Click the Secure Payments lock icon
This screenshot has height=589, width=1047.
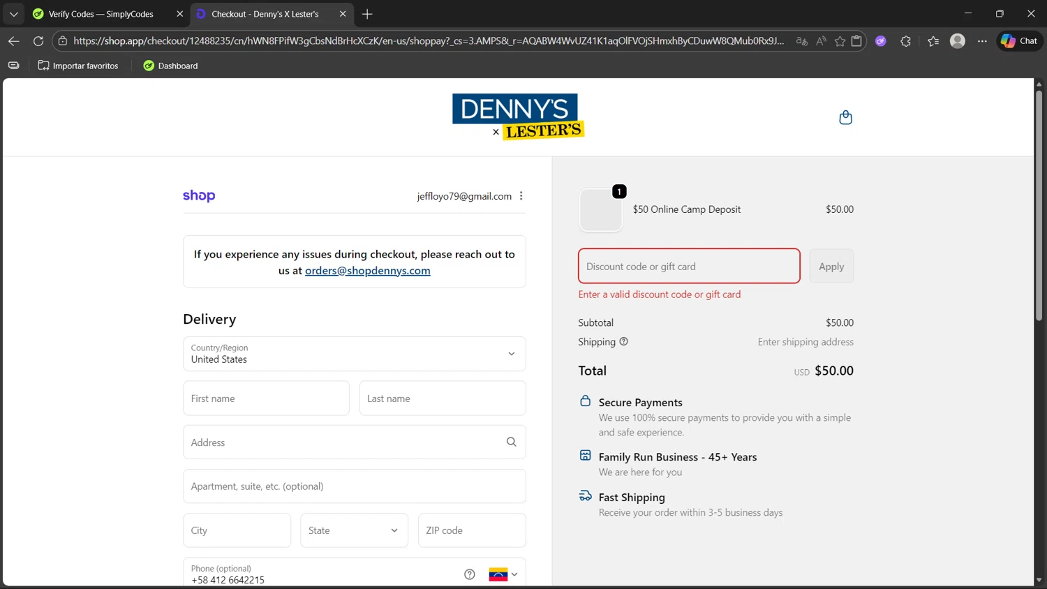(x=585, y=401)
